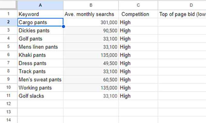Click Competition "High" for Dickies pants
Screen dimensions: 206x123
[138, 30]
